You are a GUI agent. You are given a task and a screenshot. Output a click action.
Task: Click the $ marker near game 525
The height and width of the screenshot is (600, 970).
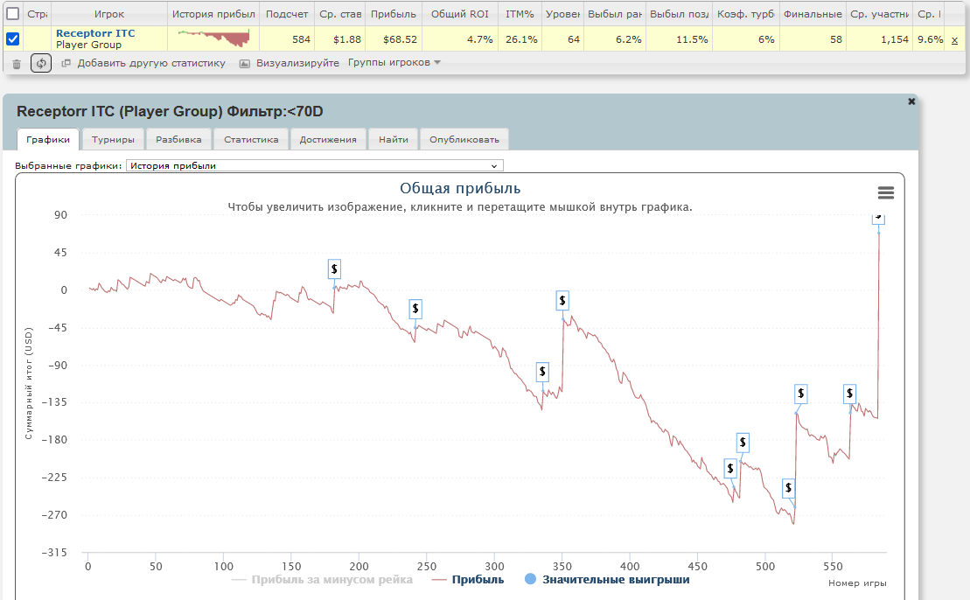(x=800, y=394)
